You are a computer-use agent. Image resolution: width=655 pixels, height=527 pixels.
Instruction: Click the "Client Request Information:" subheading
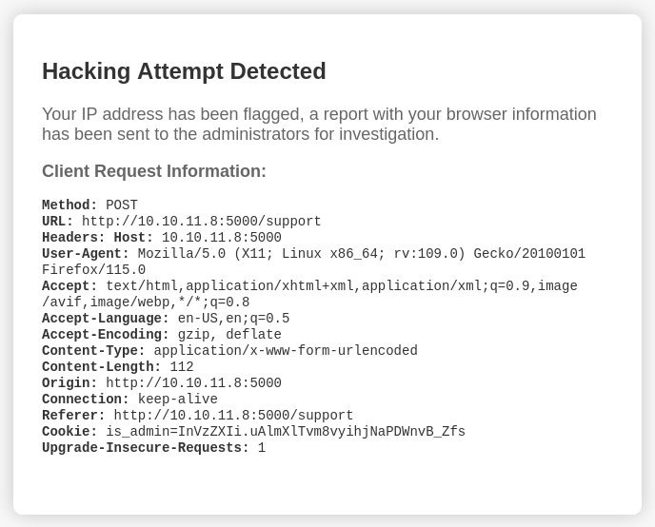click(154, 171)
